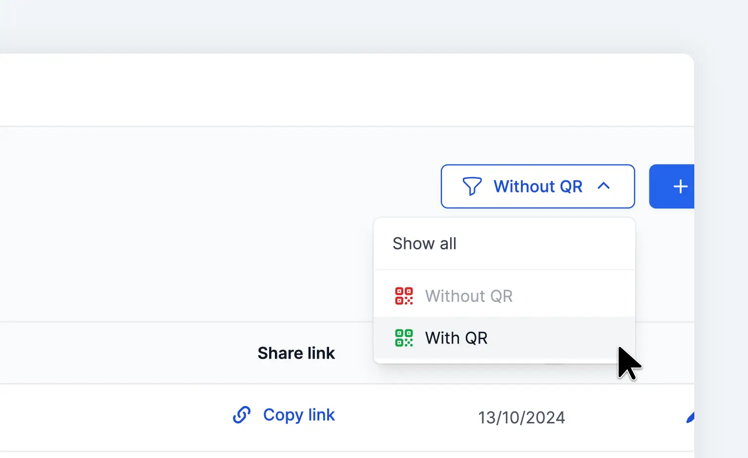Click the white plus icon
The height and width of the screenshot is (458, 748).
680,187
